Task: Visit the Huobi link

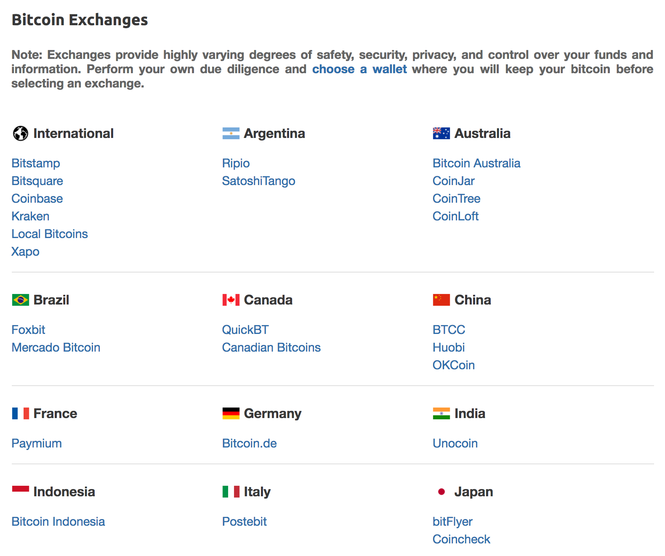Action: tap(449, 347)
